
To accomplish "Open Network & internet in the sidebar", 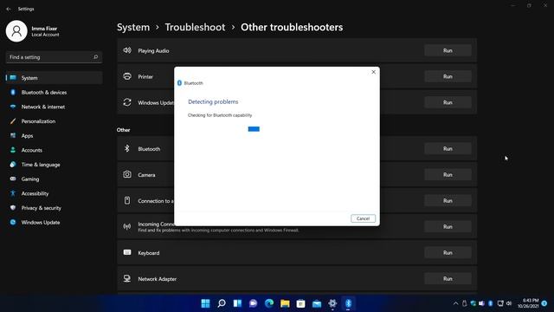I will (54, 107).
